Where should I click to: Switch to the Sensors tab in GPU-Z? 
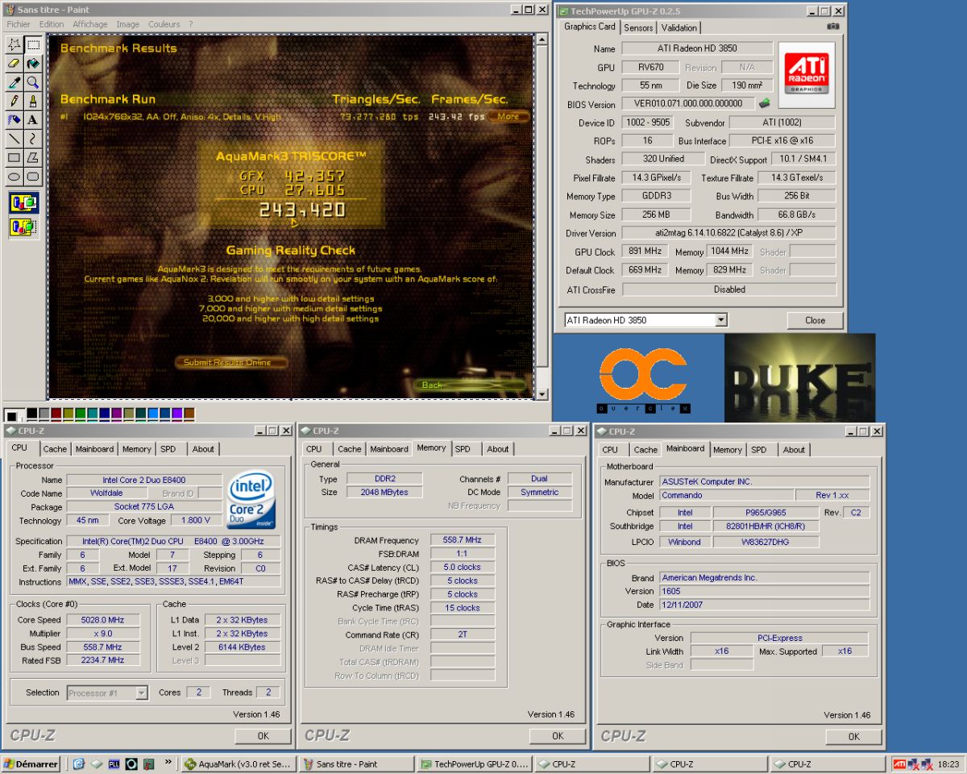[639, 27]
